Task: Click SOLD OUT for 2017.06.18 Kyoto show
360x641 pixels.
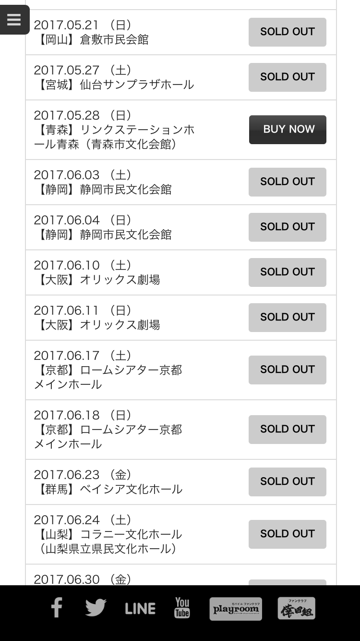Action: tap(288, 430)
